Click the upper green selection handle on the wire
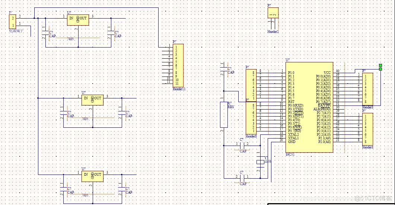The height and width of the screenshot is (205, 395). pyautogui.click(x=380, y=65)
